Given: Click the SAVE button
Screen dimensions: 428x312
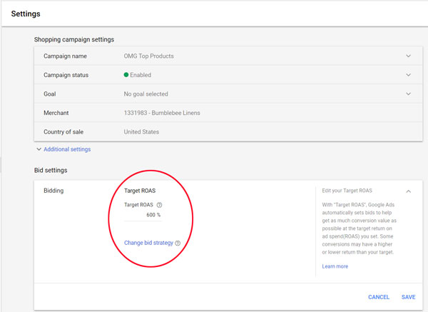Looking at the screenshot, I should [408, 297].
